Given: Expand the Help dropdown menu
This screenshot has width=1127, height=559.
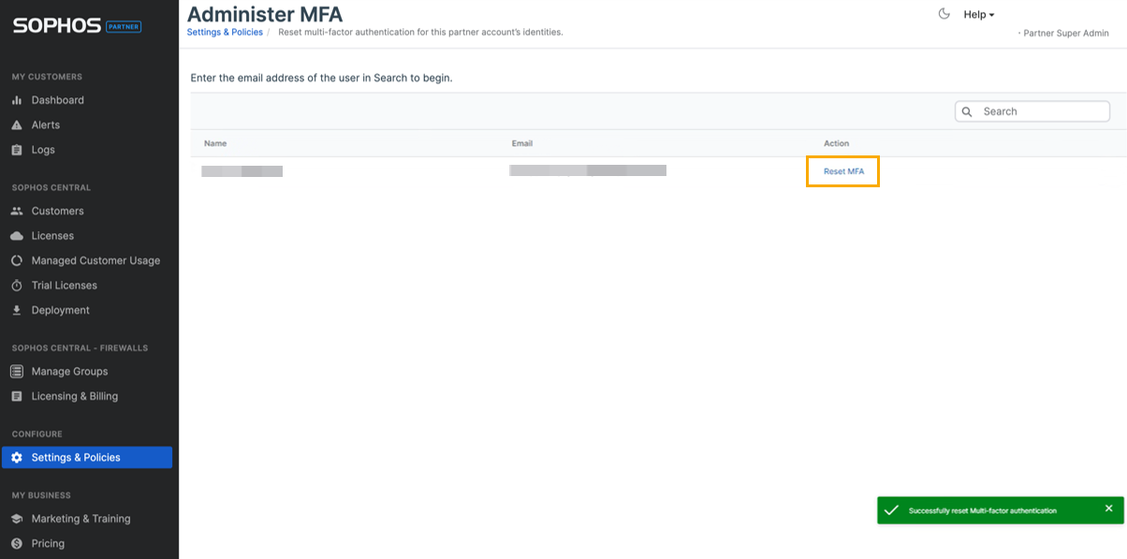Looking at the screenshot, I should pos(978,15).
